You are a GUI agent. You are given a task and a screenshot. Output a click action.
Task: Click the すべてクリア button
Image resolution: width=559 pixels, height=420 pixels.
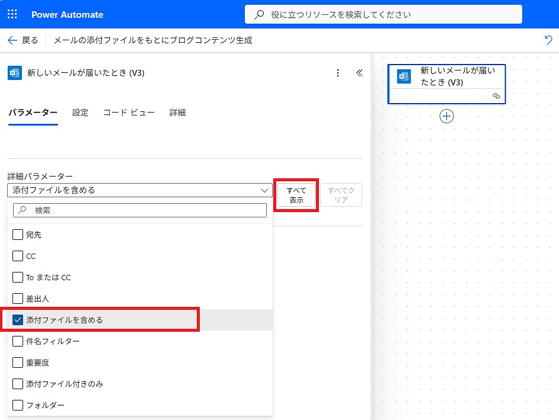coord(341,195)
